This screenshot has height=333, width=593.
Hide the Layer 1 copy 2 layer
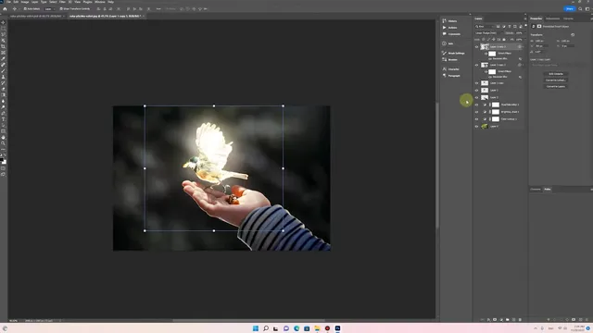point(476,65)
